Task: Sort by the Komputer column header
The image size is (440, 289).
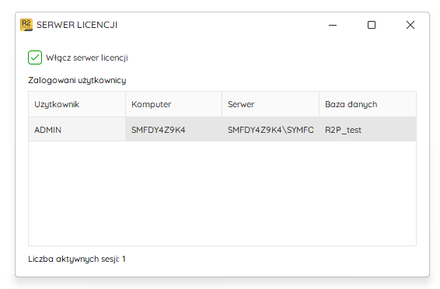Action: [173, 104]
